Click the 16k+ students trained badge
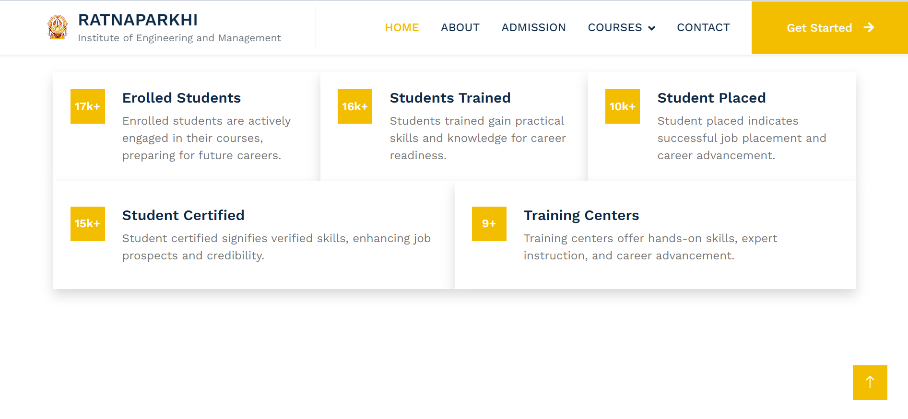 pyautogui.click(x=354, y=106)
